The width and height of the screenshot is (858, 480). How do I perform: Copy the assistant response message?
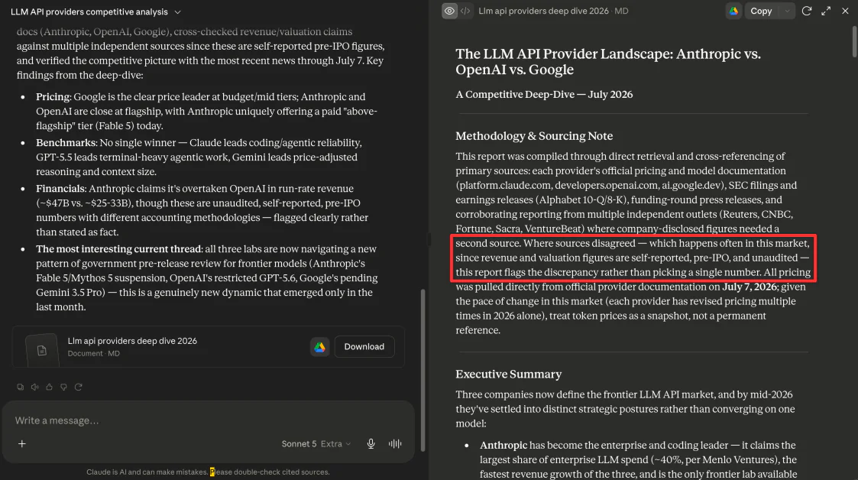[20, 387]
